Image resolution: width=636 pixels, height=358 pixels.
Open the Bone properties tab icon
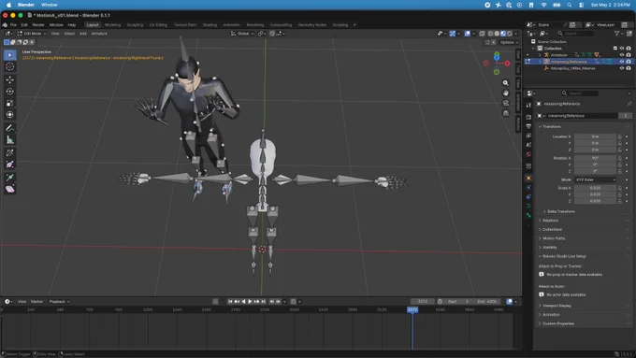point(528,216)
